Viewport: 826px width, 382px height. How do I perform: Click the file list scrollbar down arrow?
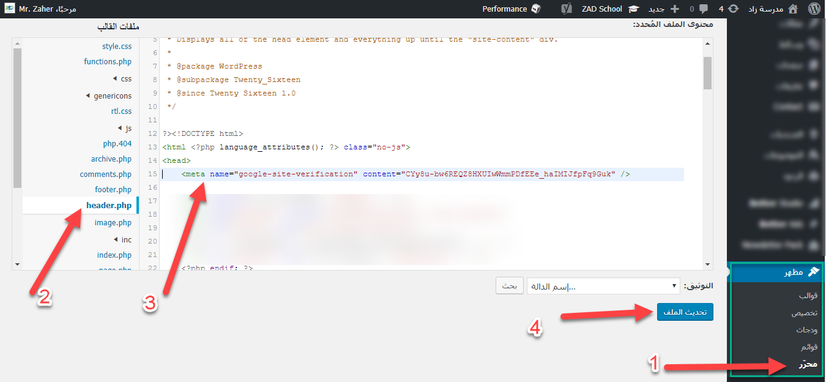[x=17, y=264]
